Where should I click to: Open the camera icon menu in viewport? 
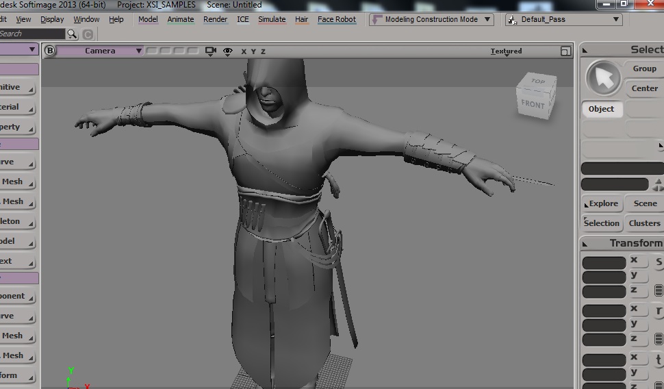click(210, 51)
